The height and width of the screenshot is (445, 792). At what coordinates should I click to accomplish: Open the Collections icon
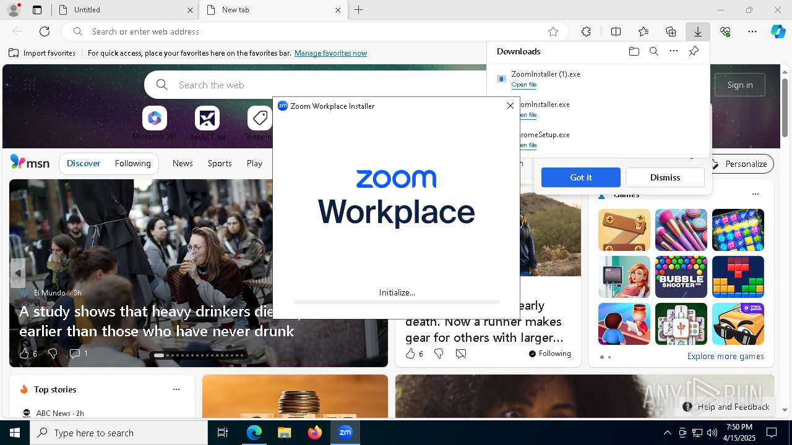pyautogui.click(x=671, y=32)
